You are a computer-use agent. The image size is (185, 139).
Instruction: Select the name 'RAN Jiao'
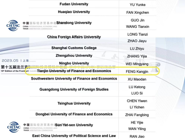point(137,136)
